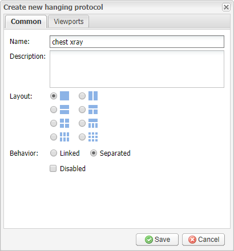Select radio button for two-column layout
234x251 pixels.
82,96
